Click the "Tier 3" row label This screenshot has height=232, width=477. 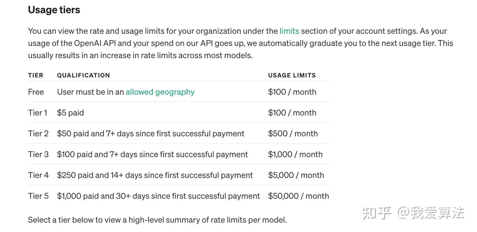click(38, 154)
